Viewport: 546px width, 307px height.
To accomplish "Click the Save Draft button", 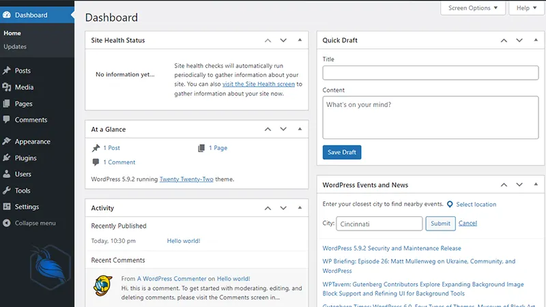I will tap(342, 152).
